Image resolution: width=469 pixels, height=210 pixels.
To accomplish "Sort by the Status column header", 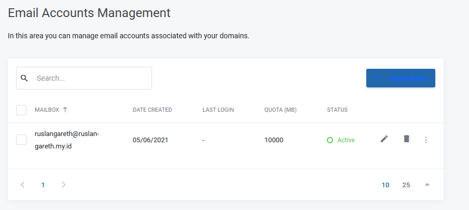I will (x=337, y=110).
